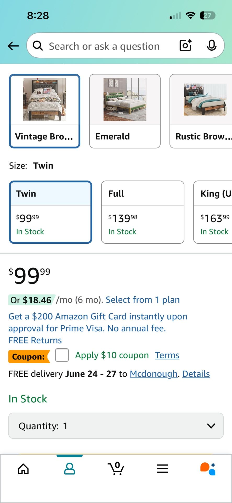232x503 pixels.
Task: Select the Twin size option
Action: point(50,212)
